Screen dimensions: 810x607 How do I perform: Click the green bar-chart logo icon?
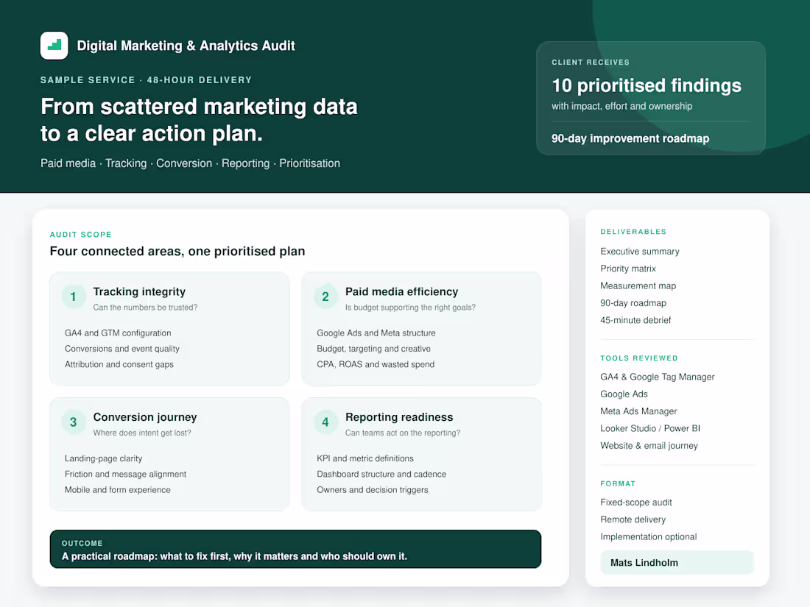click(54, 46)
